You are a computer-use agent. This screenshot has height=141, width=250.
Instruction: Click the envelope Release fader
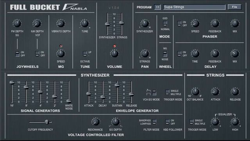(131, 94)
